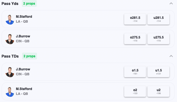Image resolution: width=177 pixels, height=102 pixels.
Task: Click Stafford's headshot in Pass Yds
Action: coord(10,20)
